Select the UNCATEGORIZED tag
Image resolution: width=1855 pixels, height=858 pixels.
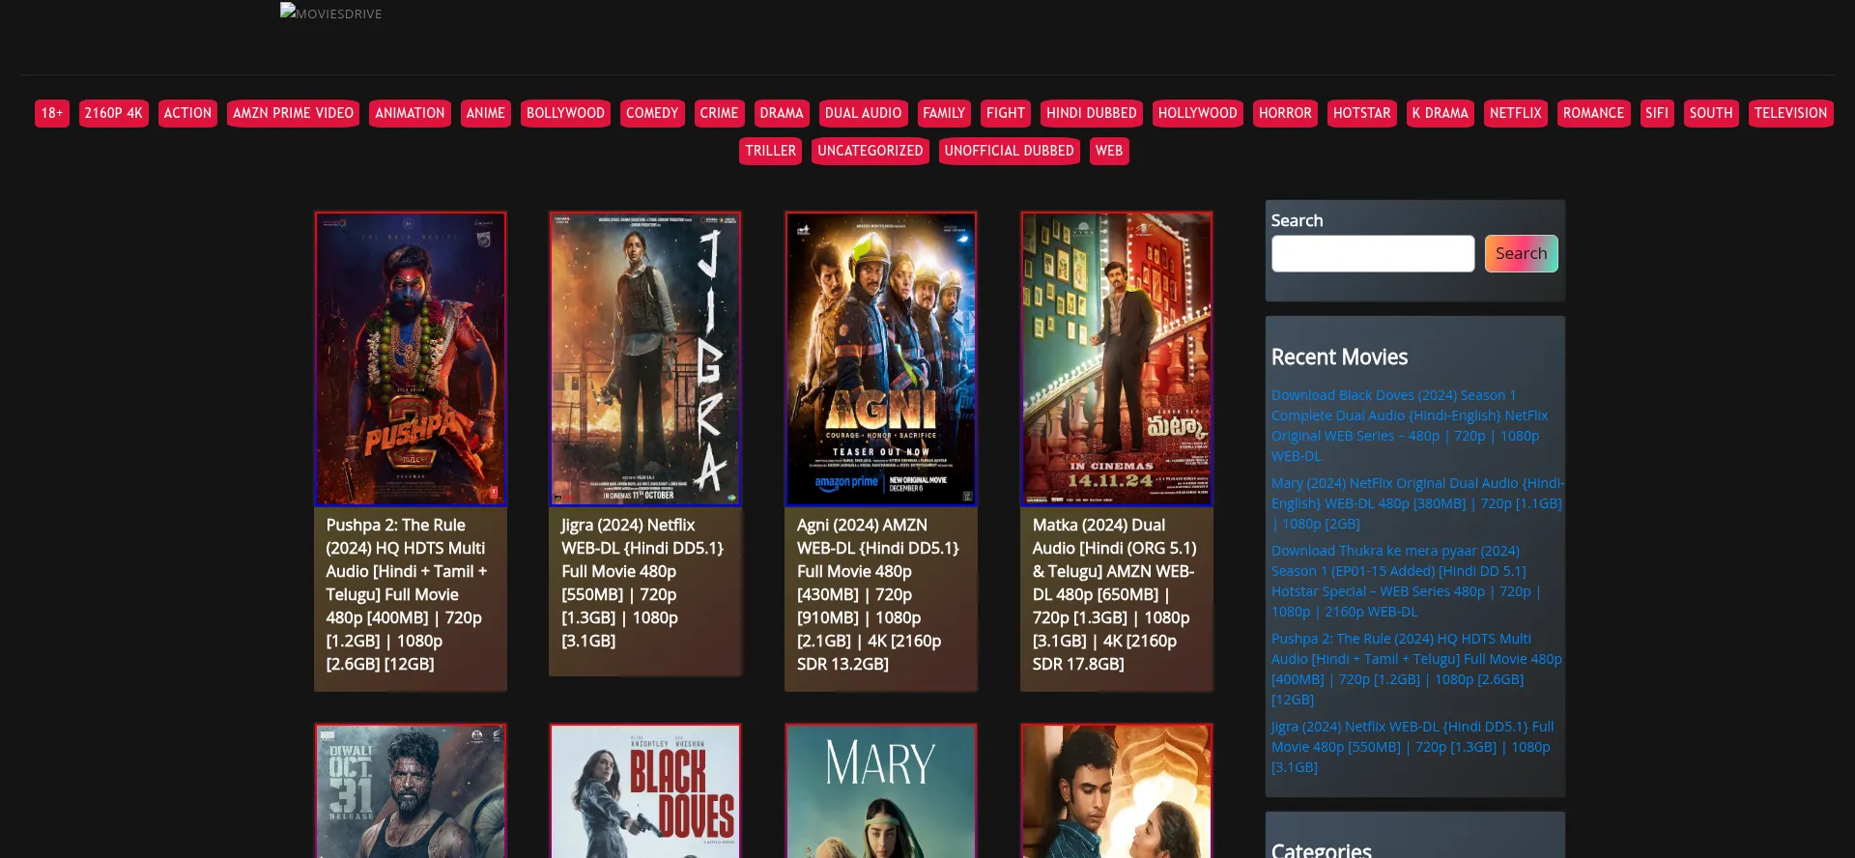[870, 151]
